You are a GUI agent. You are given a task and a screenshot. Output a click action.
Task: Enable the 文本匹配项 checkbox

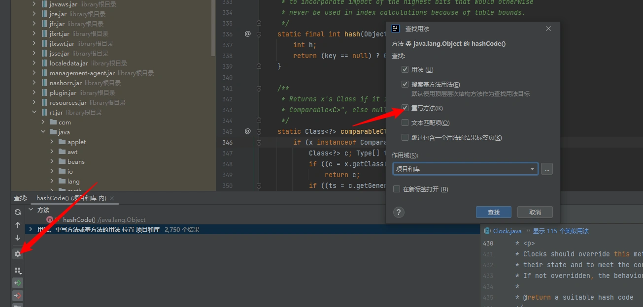405,123
